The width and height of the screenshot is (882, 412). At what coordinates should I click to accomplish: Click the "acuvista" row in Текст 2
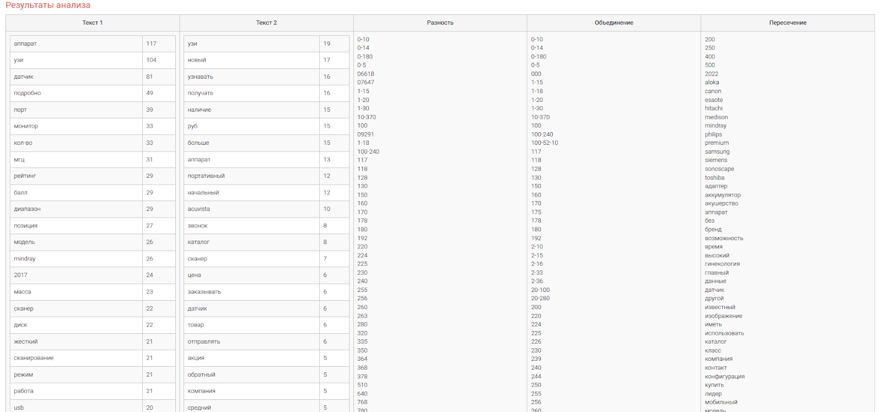coord(199,209)
